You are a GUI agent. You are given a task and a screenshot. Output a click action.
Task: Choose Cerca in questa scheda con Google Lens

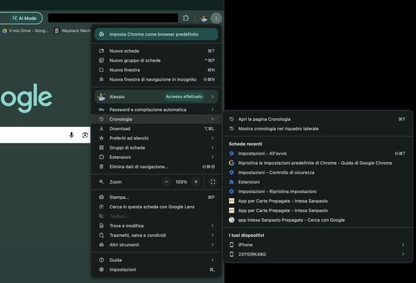[x=156, y=207]
